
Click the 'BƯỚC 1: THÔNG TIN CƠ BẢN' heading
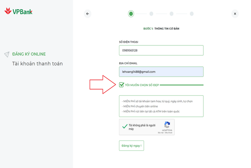click(x=161, y=29)
